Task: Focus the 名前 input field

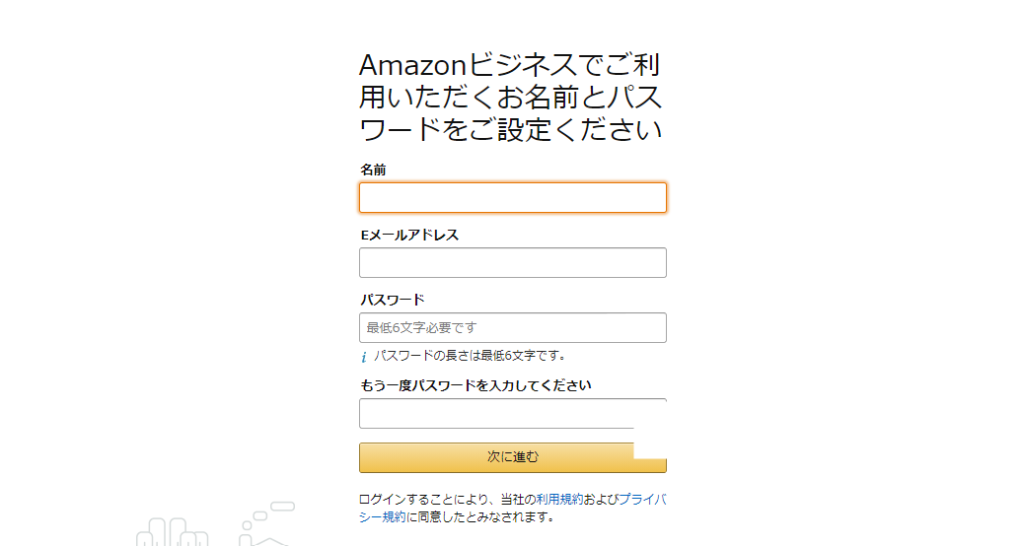Action: (512, 198)
